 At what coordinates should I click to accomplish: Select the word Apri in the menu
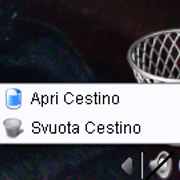coord(45,99)
